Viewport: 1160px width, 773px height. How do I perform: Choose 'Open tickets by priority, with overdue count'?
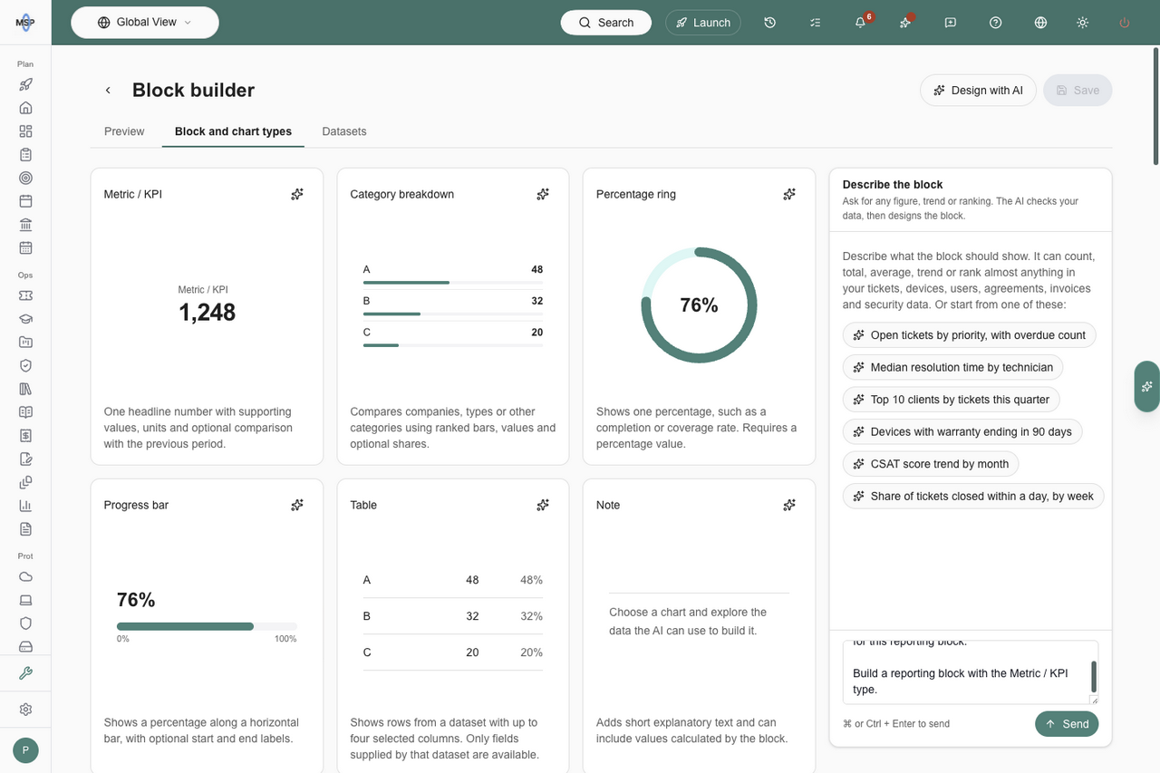969,335
